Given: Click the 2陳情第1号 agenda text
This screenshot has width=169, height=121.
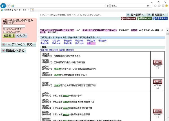Looking at the screenshot, I should click(61, 56).
